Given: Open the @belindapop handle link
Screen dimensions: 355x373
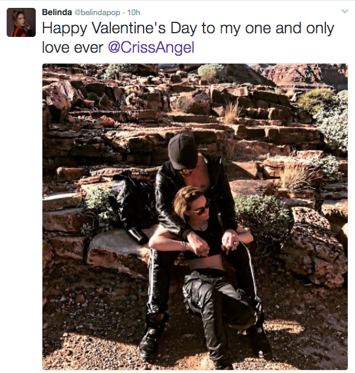Looking at the screenshot, I should [98, 13].
